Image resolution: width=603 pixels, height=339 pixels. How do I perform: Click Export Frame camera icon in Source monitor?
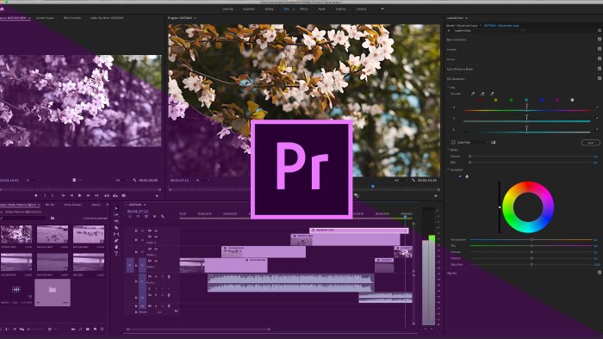pos(124,195)
